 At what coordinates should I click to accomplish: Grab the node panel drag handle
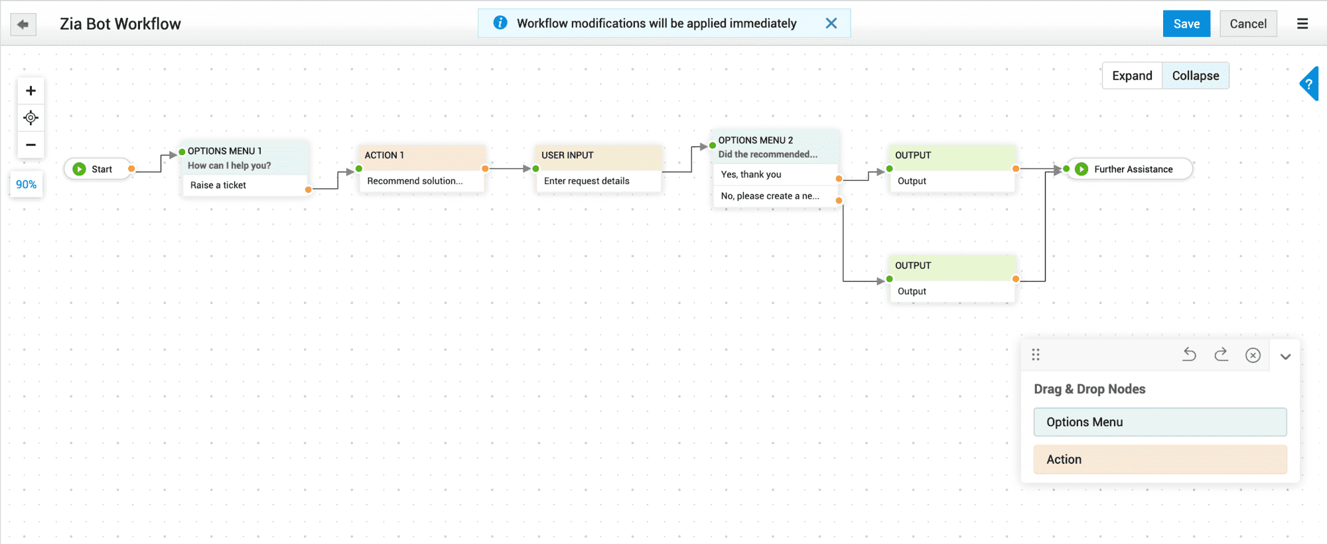1036,355
